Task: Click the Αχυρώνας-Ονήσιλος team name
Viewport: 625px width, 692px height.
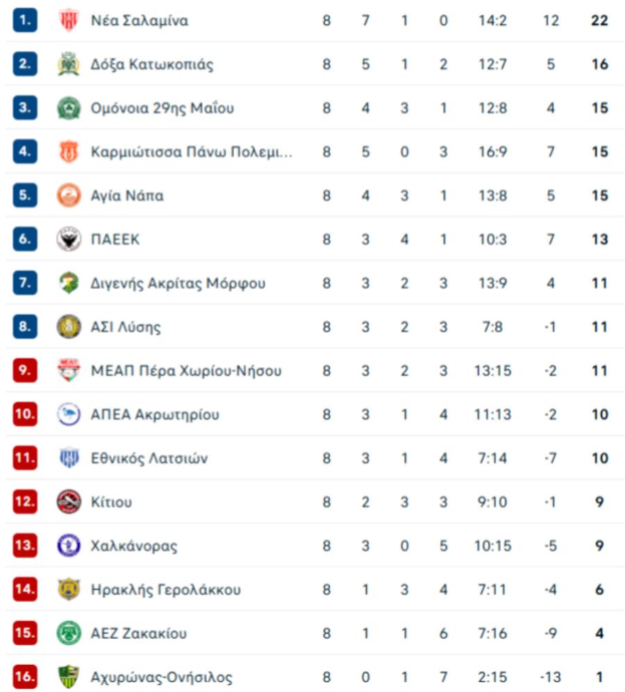Action: (x=162, y=677)
